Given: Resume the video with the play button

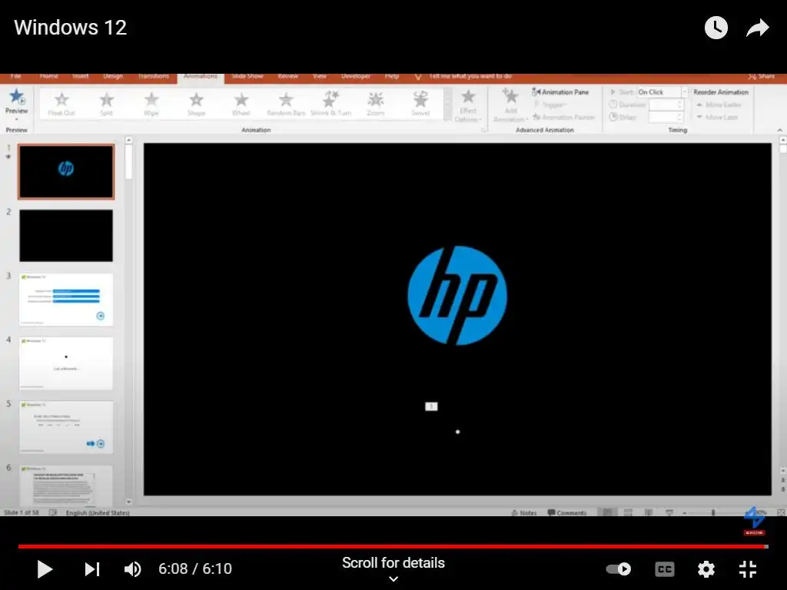Looking at the screenshot, I should coord(45,569).
